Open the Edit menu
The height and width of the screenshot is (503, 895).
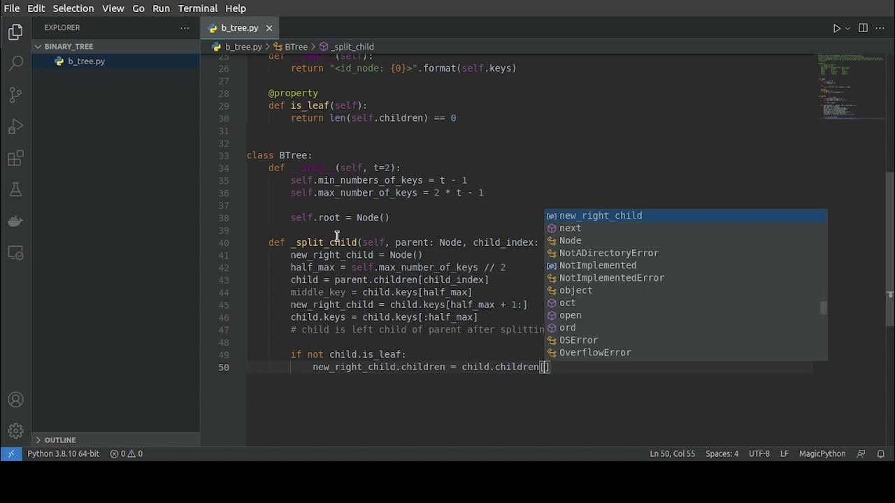click(x=36, y=8)
